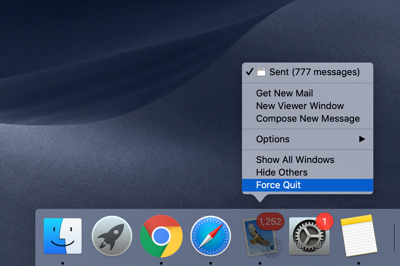Click the Mail unread badge showing 1,252
Screen dimensions: 400x266
(x=270, y=221)
